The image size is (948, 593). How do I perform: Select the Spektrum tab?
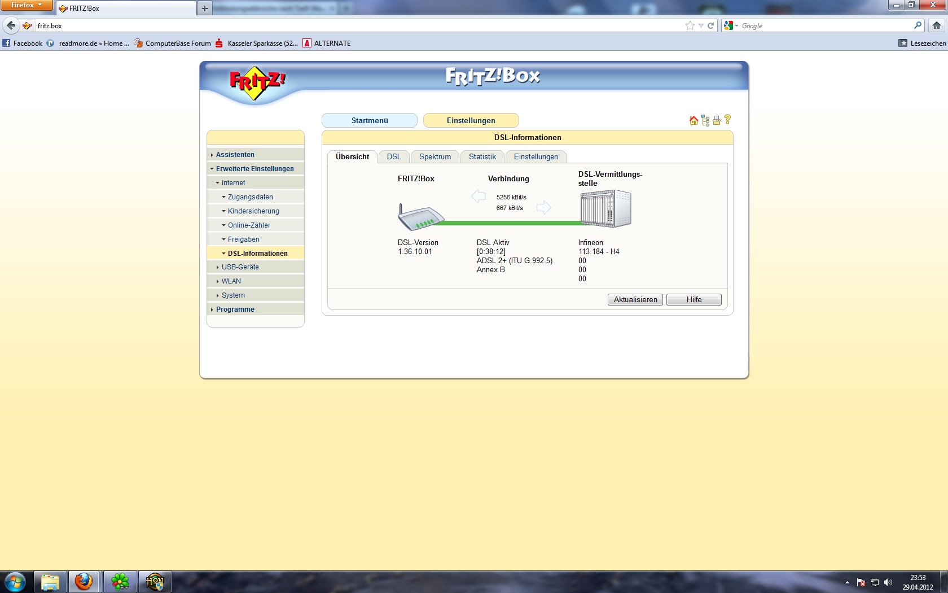coord(435,156)
